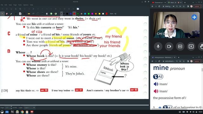Play the blue British pronunciation audio

156,84
